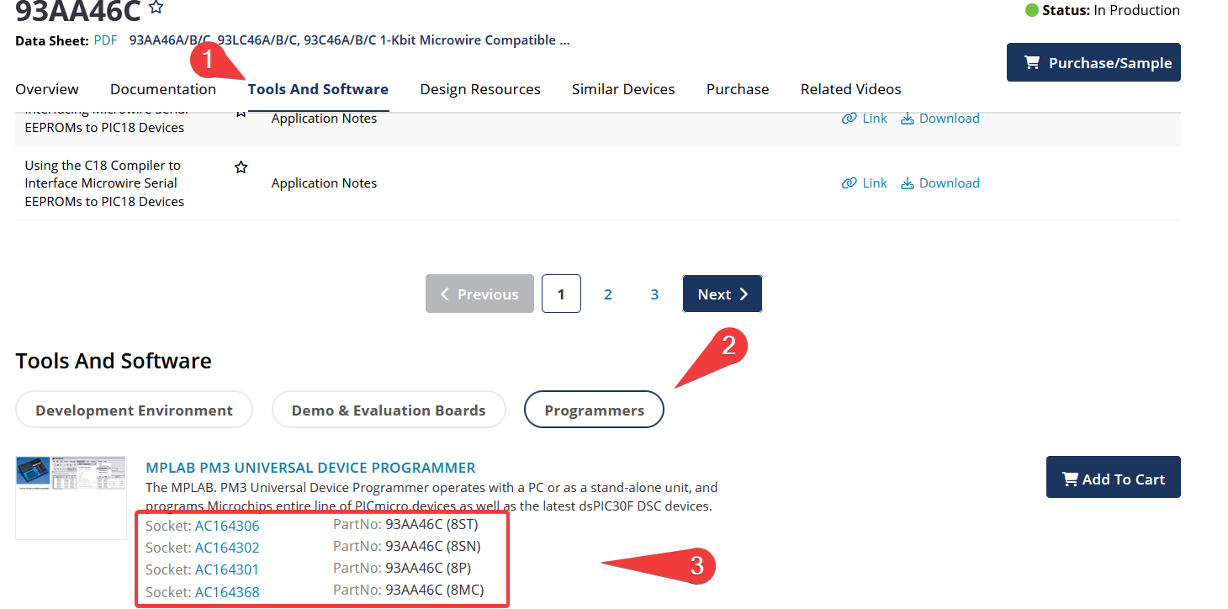The height and width of the screenshot is (609, 1228).
Task: Star the 93AA46C product title
Action: [x=156, y=8]
